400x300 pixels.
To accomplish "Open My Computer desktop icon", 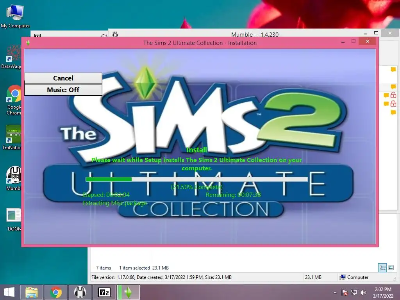I will 15,16.
